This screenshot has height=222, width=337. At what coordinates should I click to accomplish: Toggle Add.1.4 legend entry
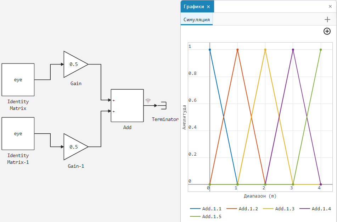[x=315, y=209]
